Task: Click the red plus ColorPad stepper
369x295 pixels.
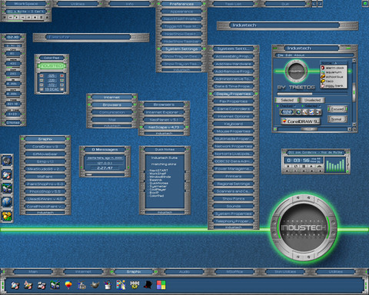Action: 61,76
